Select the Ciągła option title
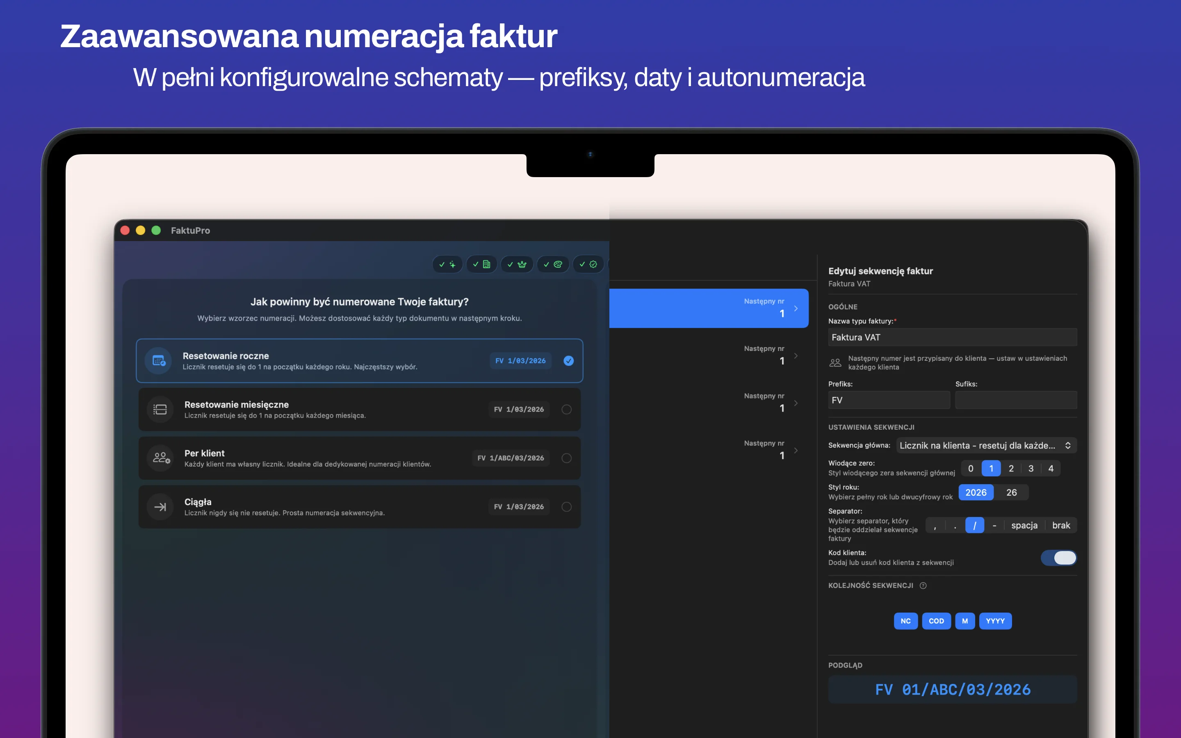The image size is (1181, 738). pos(198,502)
